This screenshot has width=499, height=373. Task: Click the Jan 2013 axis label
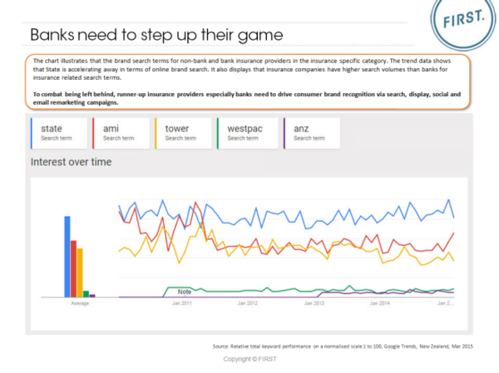314,304
